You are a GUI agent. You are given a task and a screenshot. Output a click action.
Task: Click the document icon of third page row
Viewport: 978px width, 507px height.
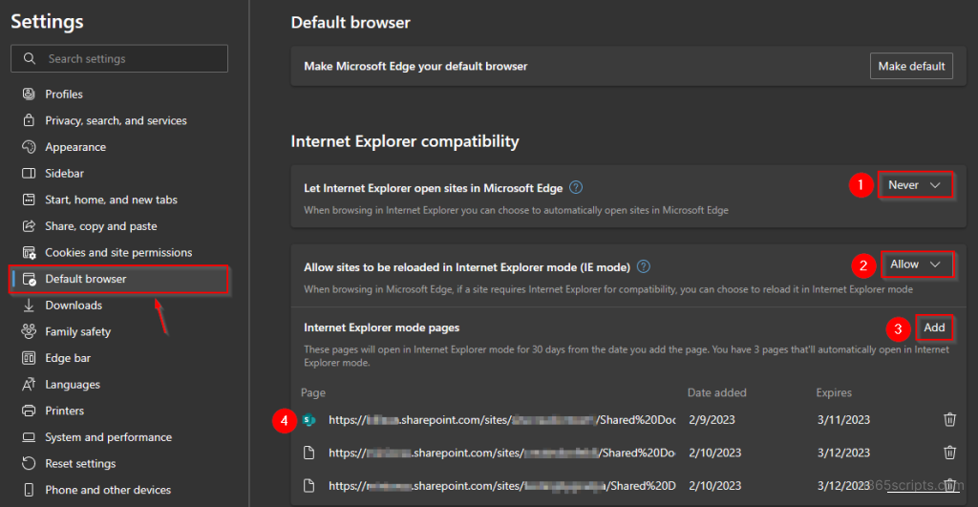point(308,486)
